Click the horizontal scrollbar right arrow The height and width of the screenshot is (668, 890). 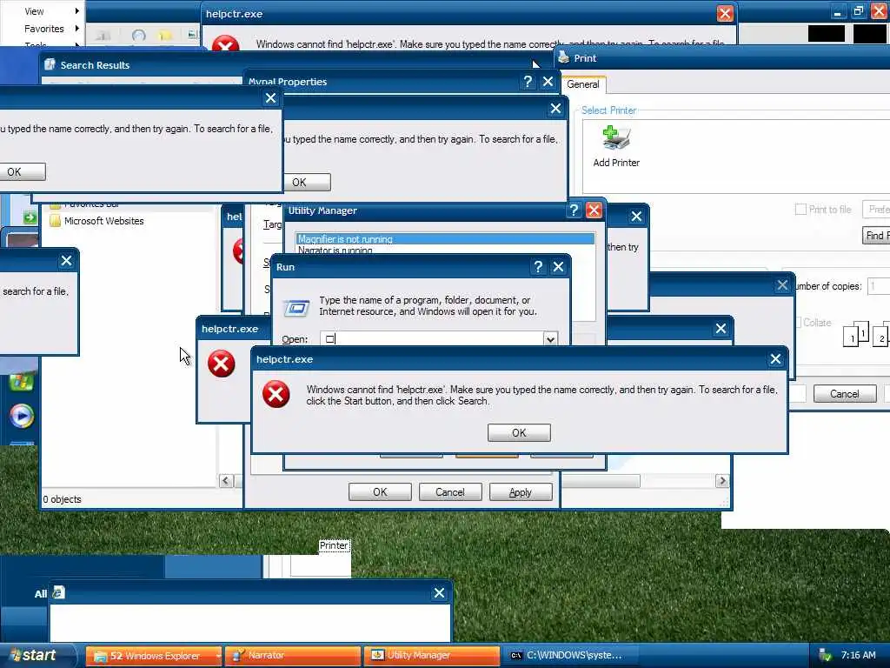(x=722, y=481)
